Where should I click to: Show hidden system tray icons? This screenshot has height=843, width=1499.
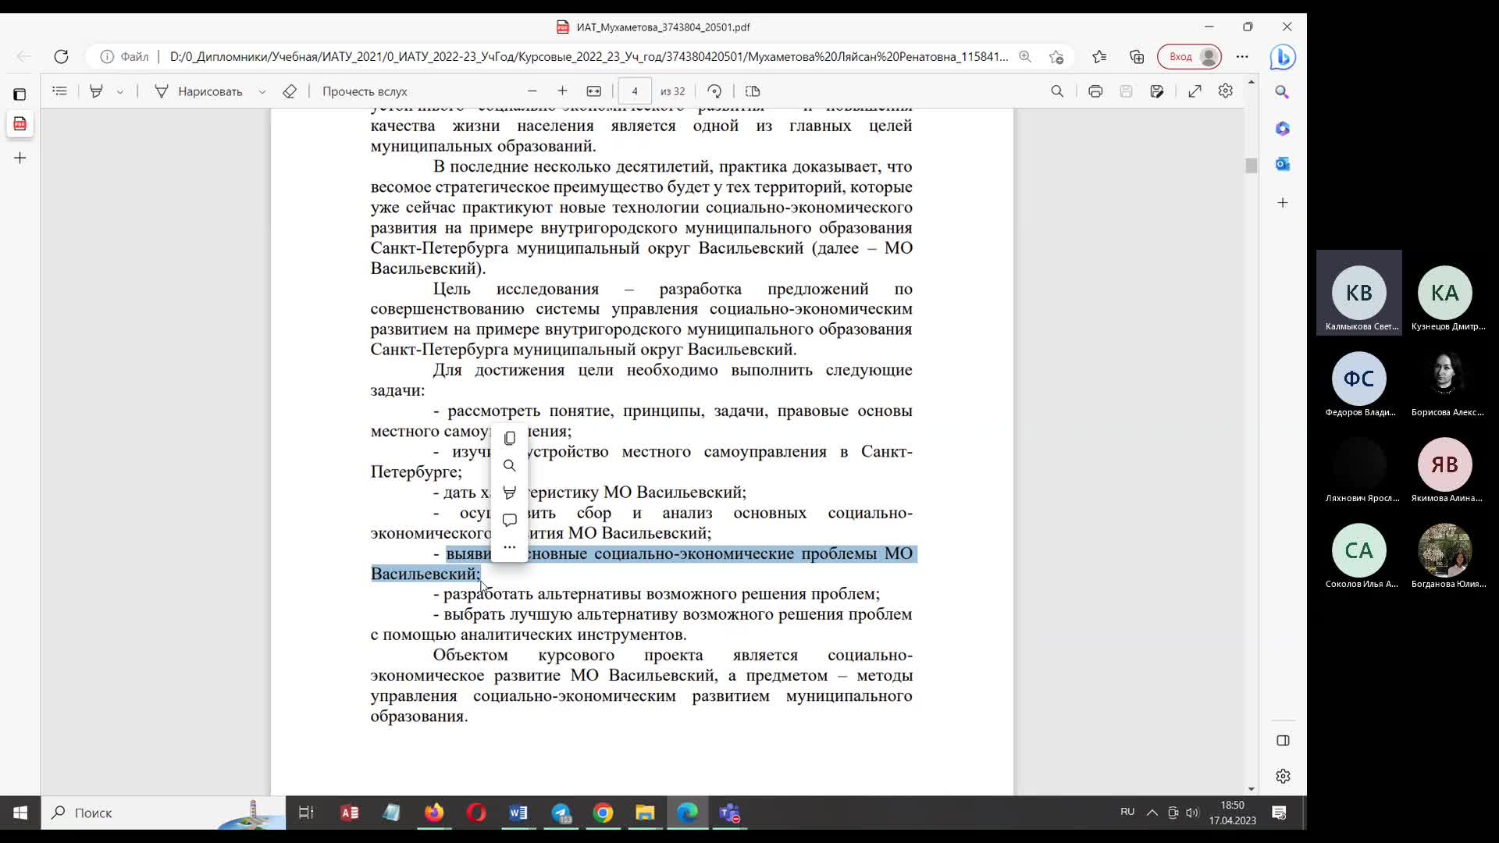(1152, 813)
